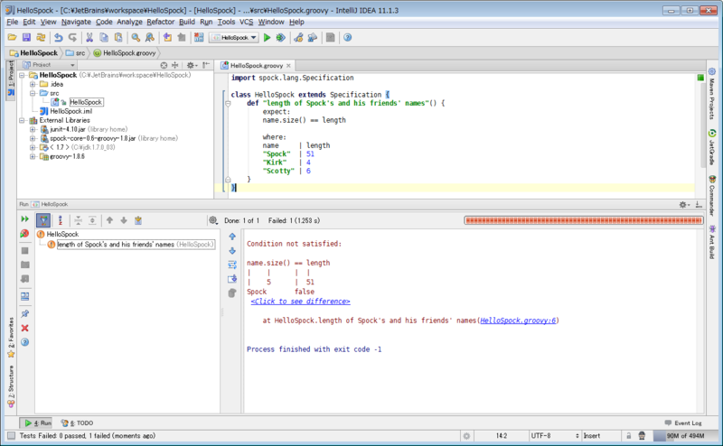Click the Find magnifier icon
Viewport: 723px width, 446px height.
(136, 37)
